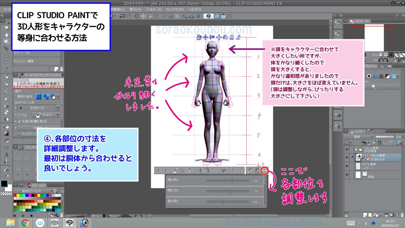Click magnifier button in layer property panel
405x228 pixels.
point(374,87)
